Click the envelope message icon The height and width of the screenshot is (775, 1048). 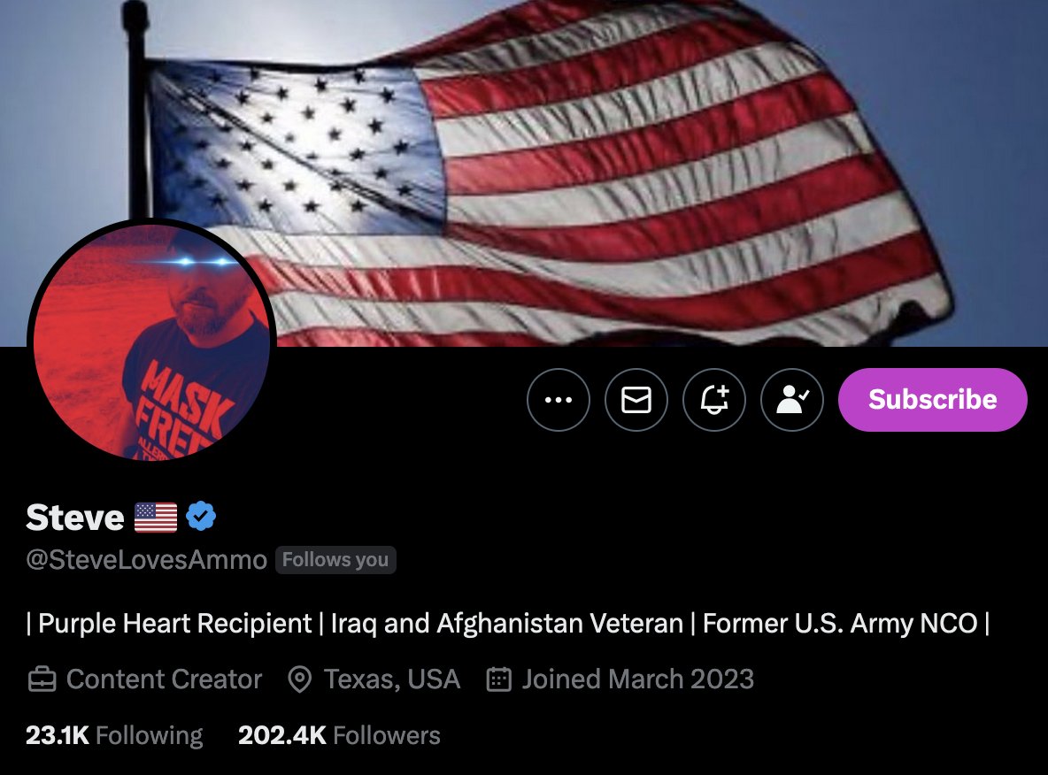[x=636, y=400]
